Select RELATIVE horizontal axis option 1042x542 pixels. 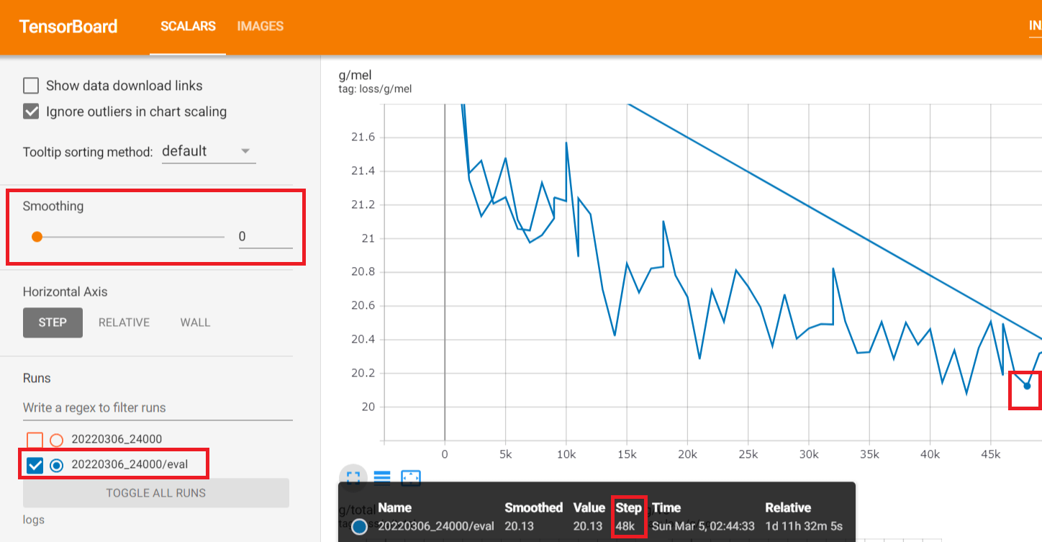tap(124, 322)
